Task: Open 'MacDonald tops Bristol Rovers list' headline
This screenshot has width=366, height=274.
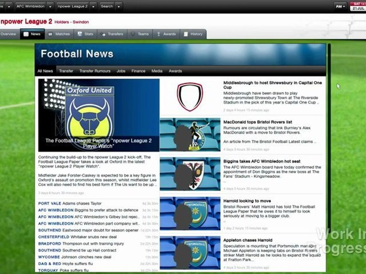Action: coord(258,122)
